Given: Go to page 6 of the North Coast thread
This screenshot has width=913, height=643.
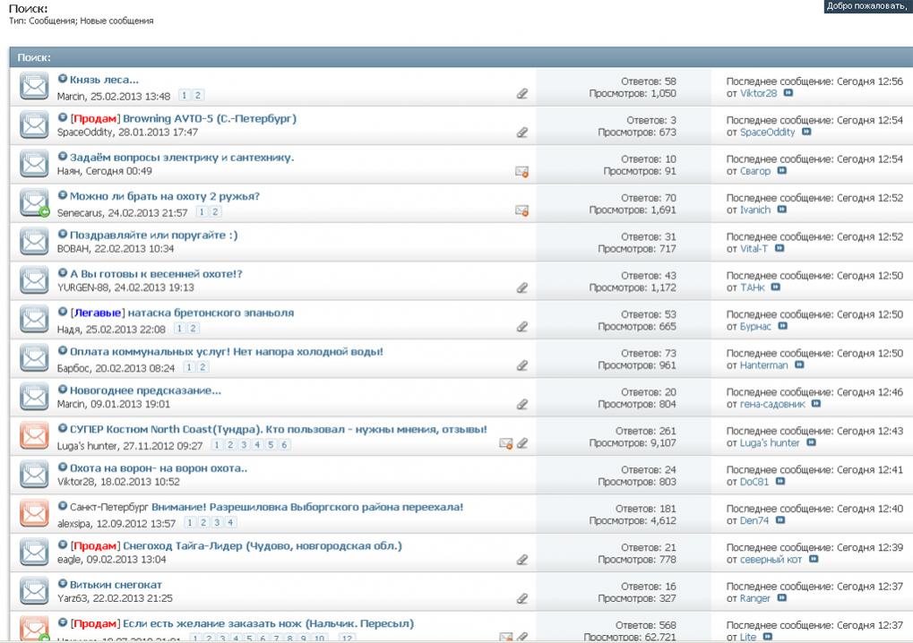Looking at the screenshot, I should click(x=284, y=445).
